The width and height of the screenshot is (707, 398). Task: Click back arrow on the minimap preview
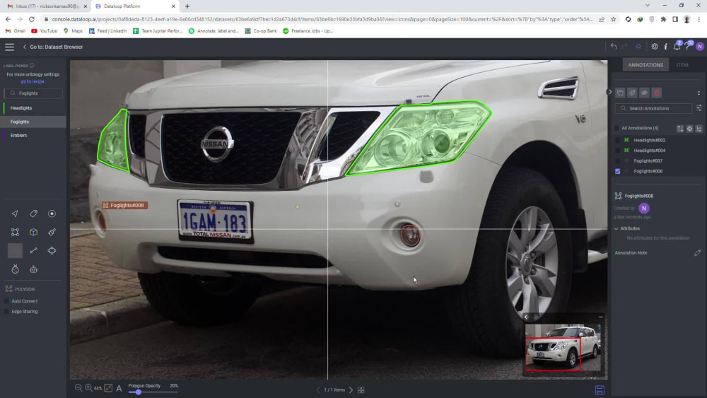527,317
